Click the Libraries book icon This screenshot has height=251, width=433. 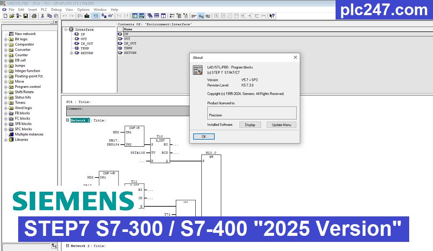coord(11,139)
